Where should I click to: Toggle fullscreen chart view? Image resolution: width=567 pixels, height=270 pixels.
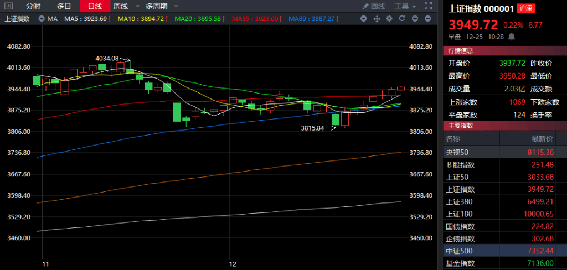click(429, 6)
